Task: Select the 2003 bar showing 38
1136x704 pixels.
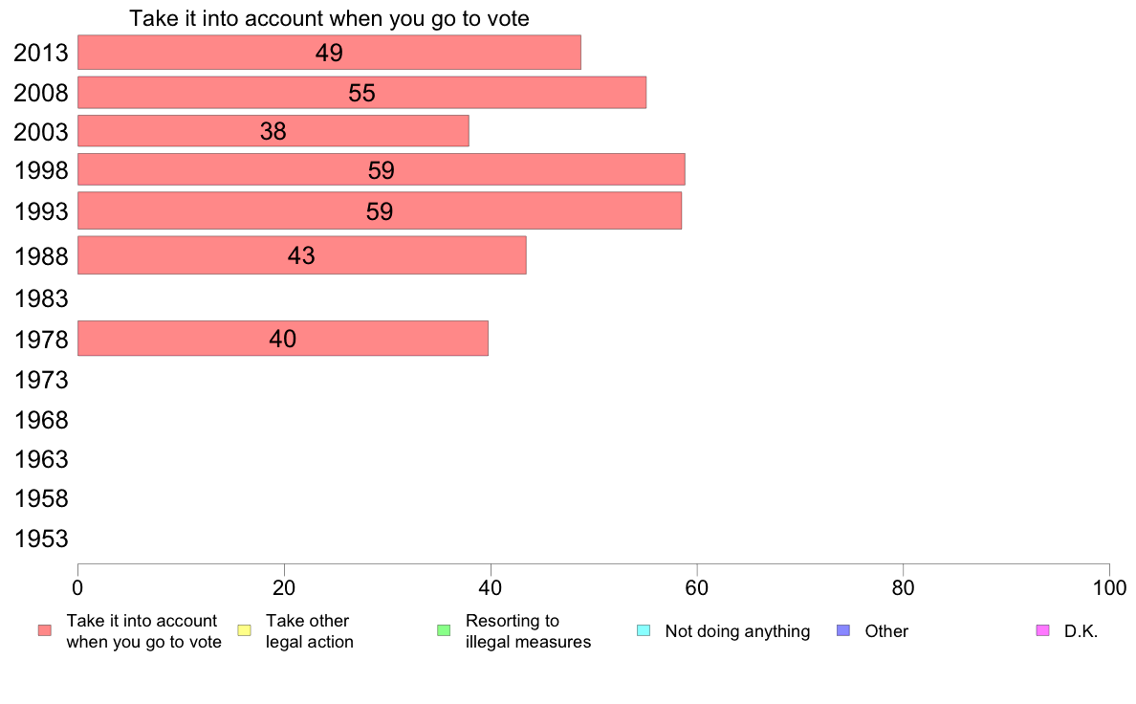Action: pyautogui.click(x=273, y=131)
